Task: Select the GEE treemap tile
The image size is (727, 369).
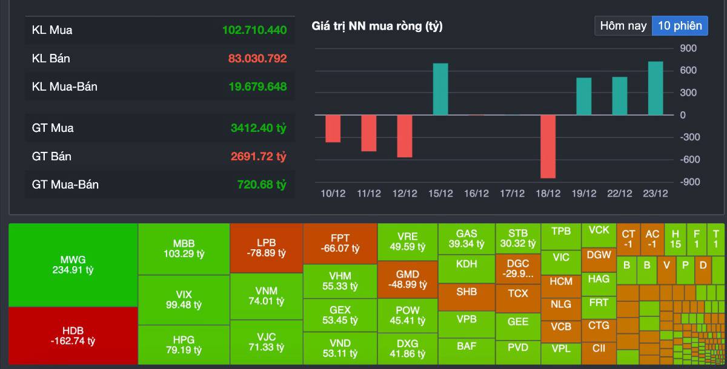Action: pyautogui.click(x=518, y=326)
